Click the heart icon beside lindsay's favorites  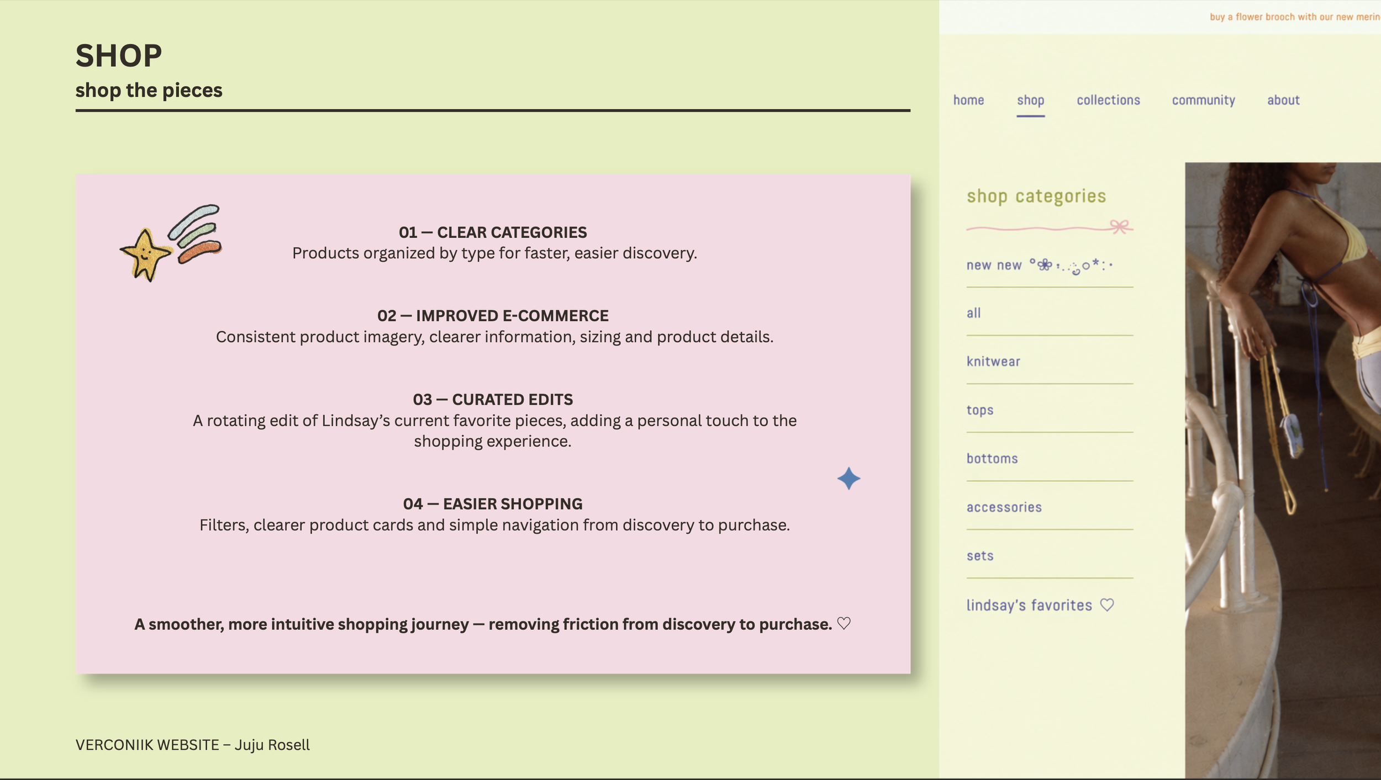[x=1107, y=605]
